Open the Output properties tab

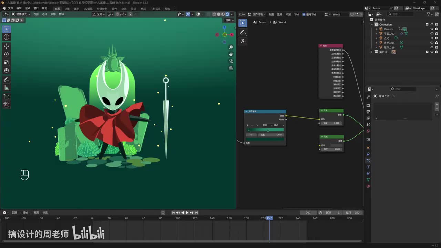pyautogui.click(x=368, y=112)
